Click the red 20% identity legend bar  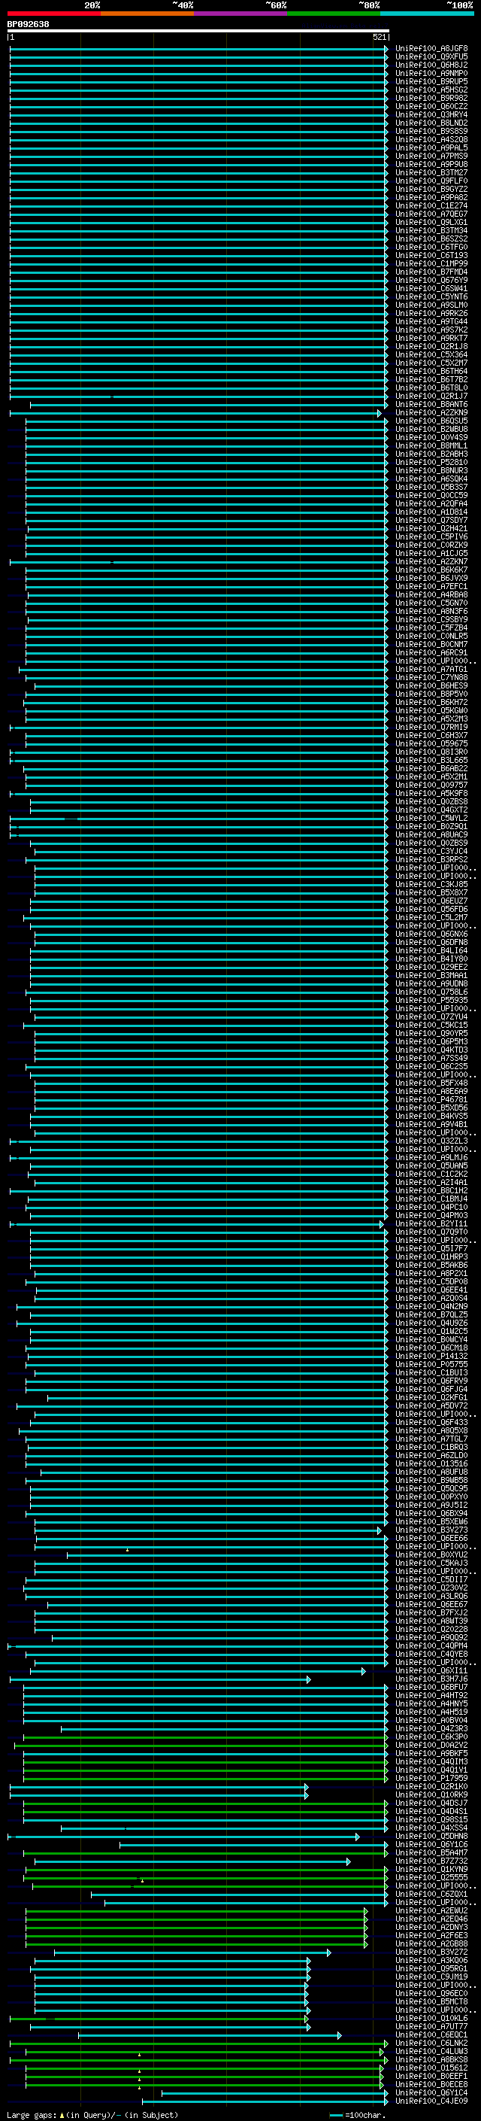click(x=54, y=14)
